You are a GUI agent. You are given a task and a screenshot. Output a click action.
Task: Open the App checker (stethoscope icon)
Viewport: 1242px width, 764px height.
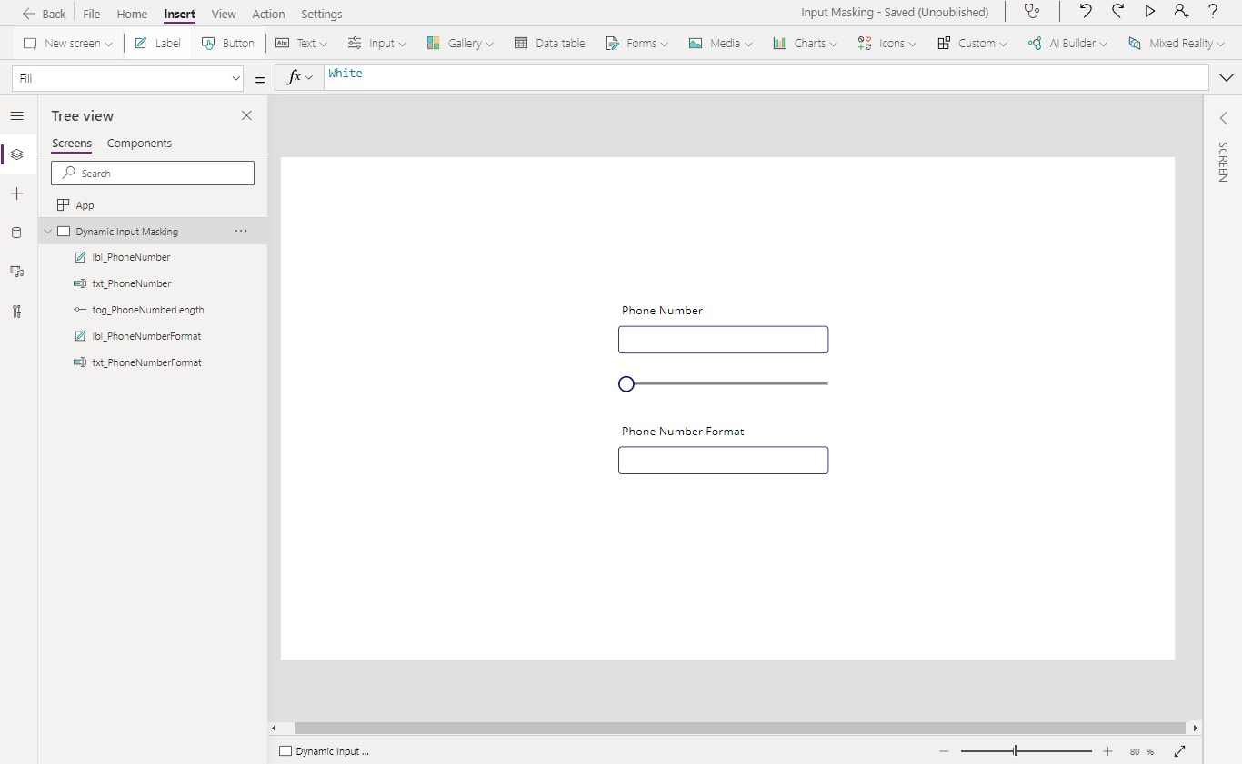[x=1032, y=12]
